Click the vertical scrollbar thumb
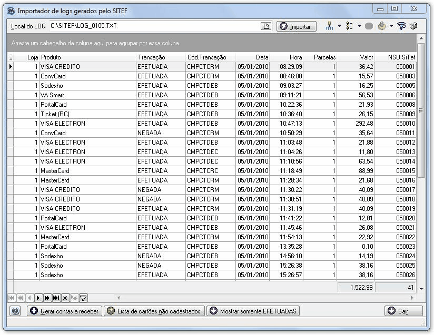434x335 pixels. click(421, 110)
